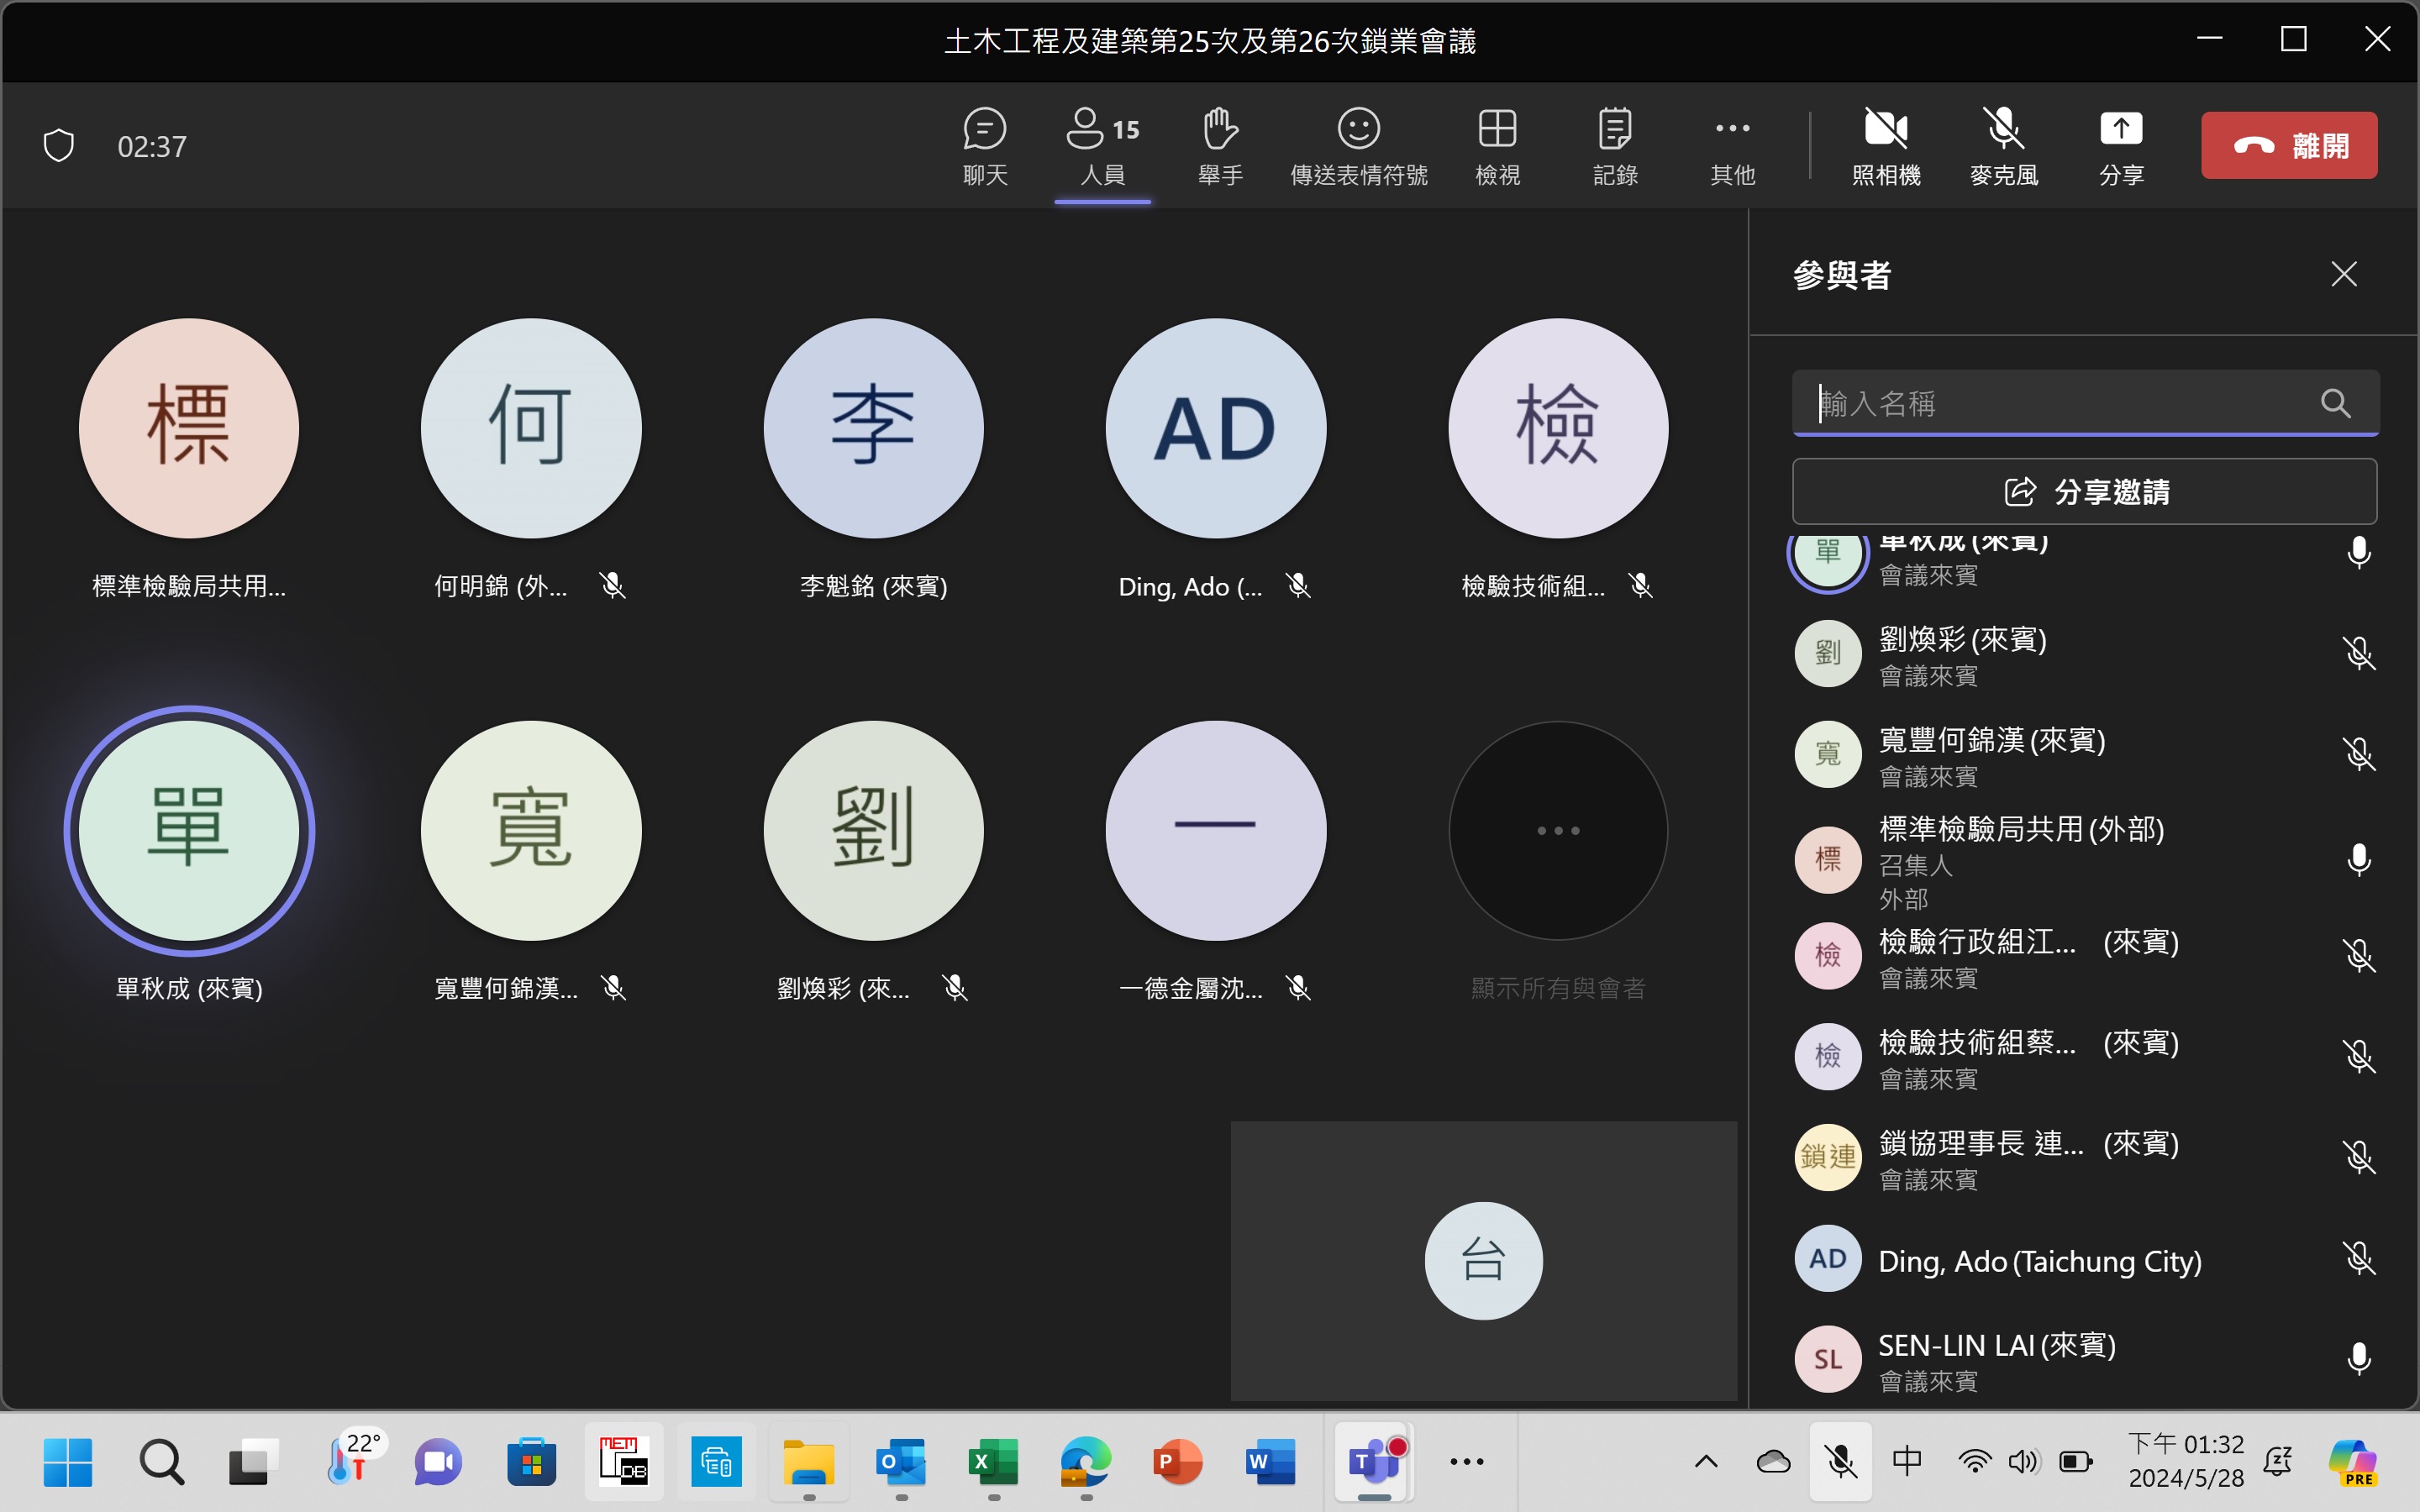2420x1512 pixels.
Task: Select Ding, Ado (Taichung City) participant row
Action: pos(2085,1259)
